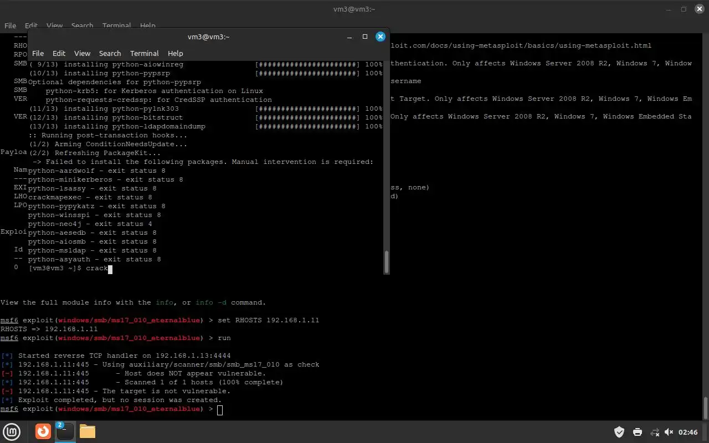The image size is (709, 443).
Task: Open Search menu in front terminal
Action: click(x=110, y=53)
